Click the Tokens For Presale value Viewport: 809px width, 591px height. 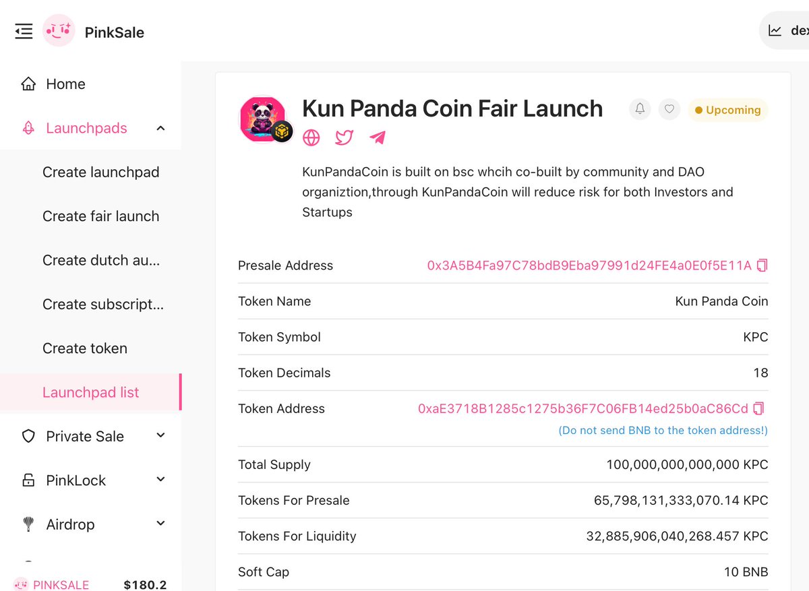click(x=681, y=501)
